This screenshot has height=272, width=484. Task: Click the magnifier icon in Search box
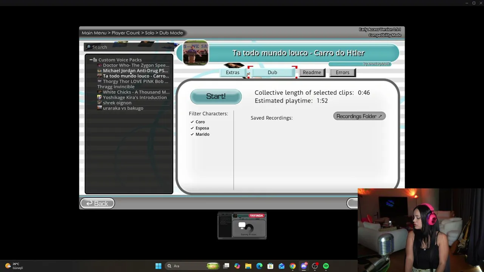(x=88, y=47)
